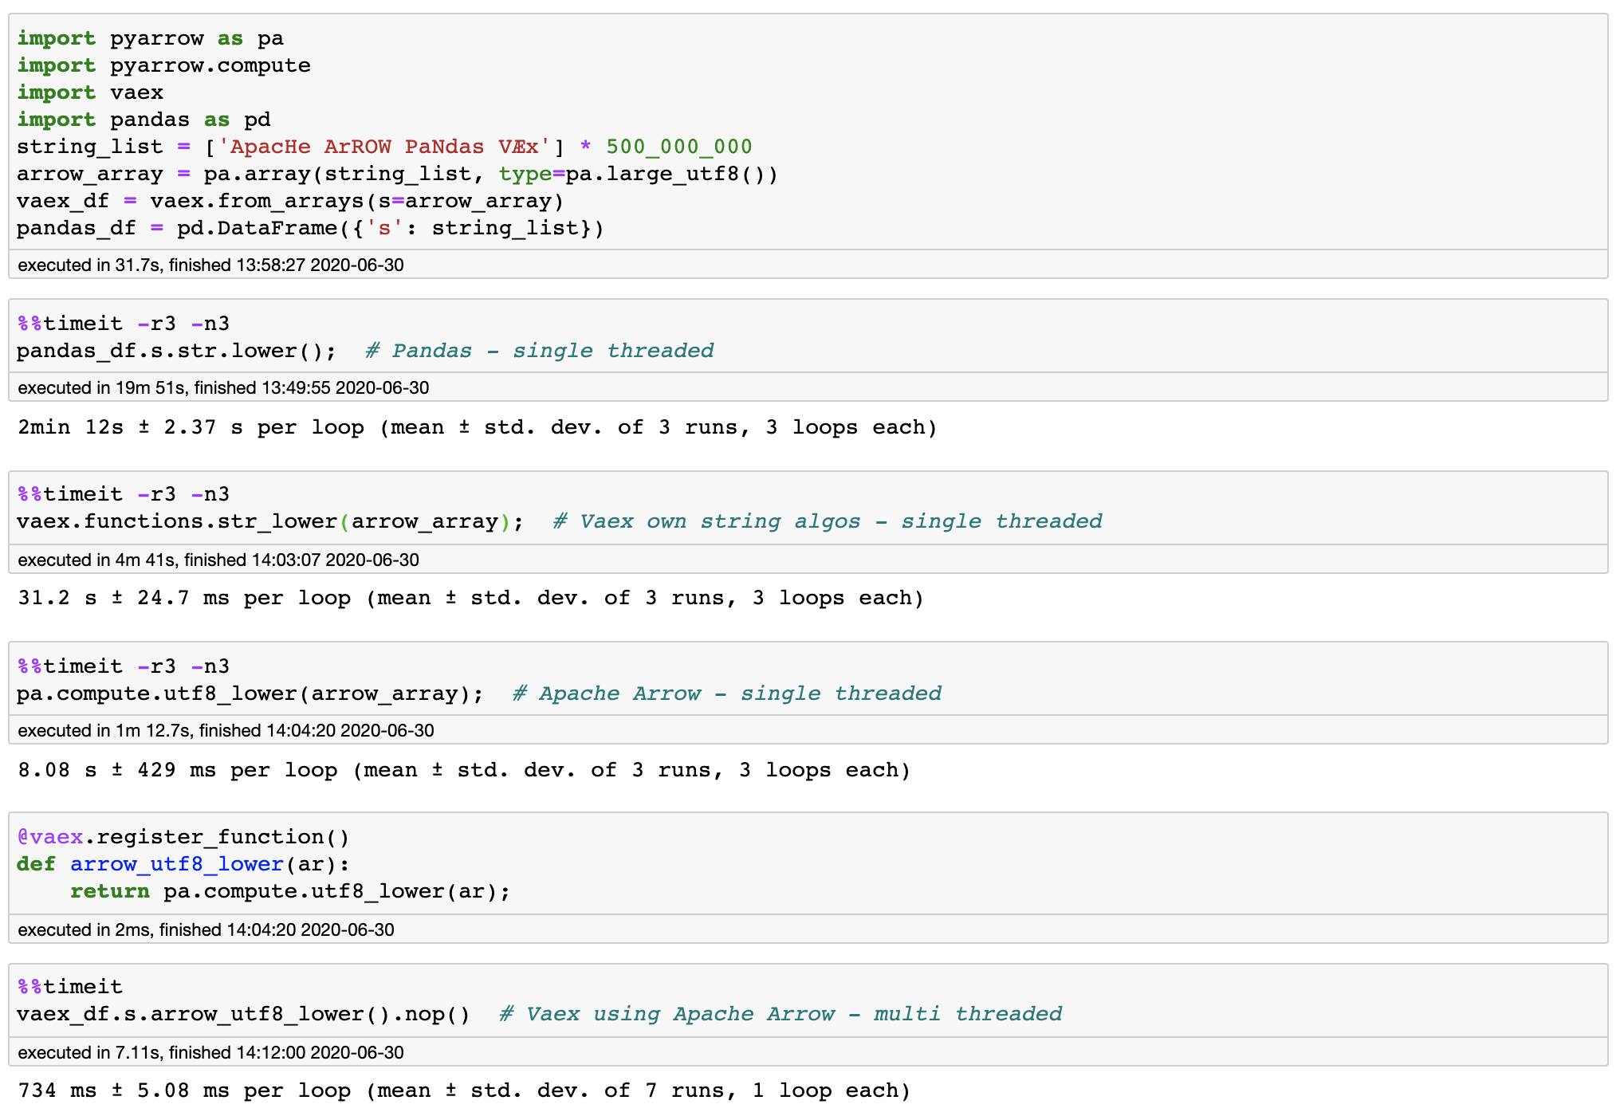Click '%%timeit -r3 -n3' above vaex.functions line
This screenshot has height=1116, width=1620.
pyautogui.click(x=124, y=494)
